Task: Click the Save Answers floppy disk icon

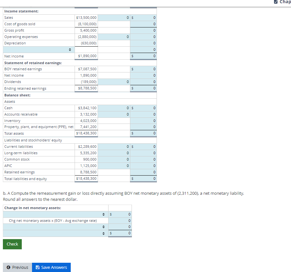Action: click(x=38, y=267)
